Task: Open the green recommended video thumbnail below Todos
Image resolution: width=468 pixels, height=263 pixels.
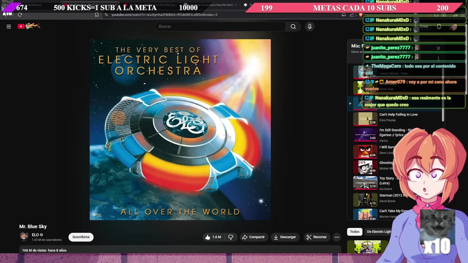Action: pyautogui.click(x=367, y=247)
